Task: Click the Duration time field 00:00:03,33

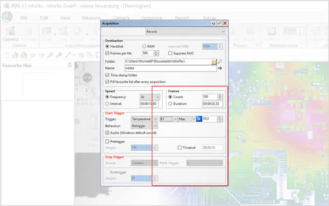Action: pos(213,104)
